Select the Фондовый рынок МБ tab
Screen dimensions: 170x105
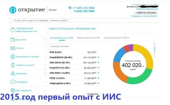[x=62, y=38]
